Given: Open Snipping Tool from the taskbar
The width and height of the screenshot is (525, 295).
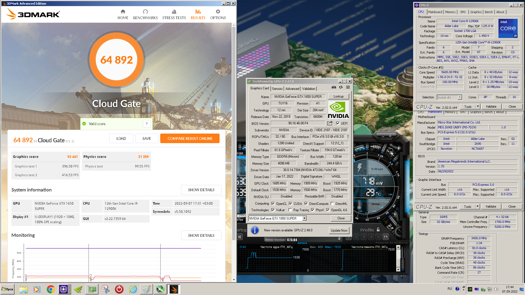Looking at the screenshot, I should pos(106,289).
